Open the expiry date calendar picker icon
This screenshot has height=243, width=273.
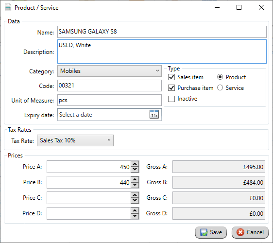click(154, 114)
